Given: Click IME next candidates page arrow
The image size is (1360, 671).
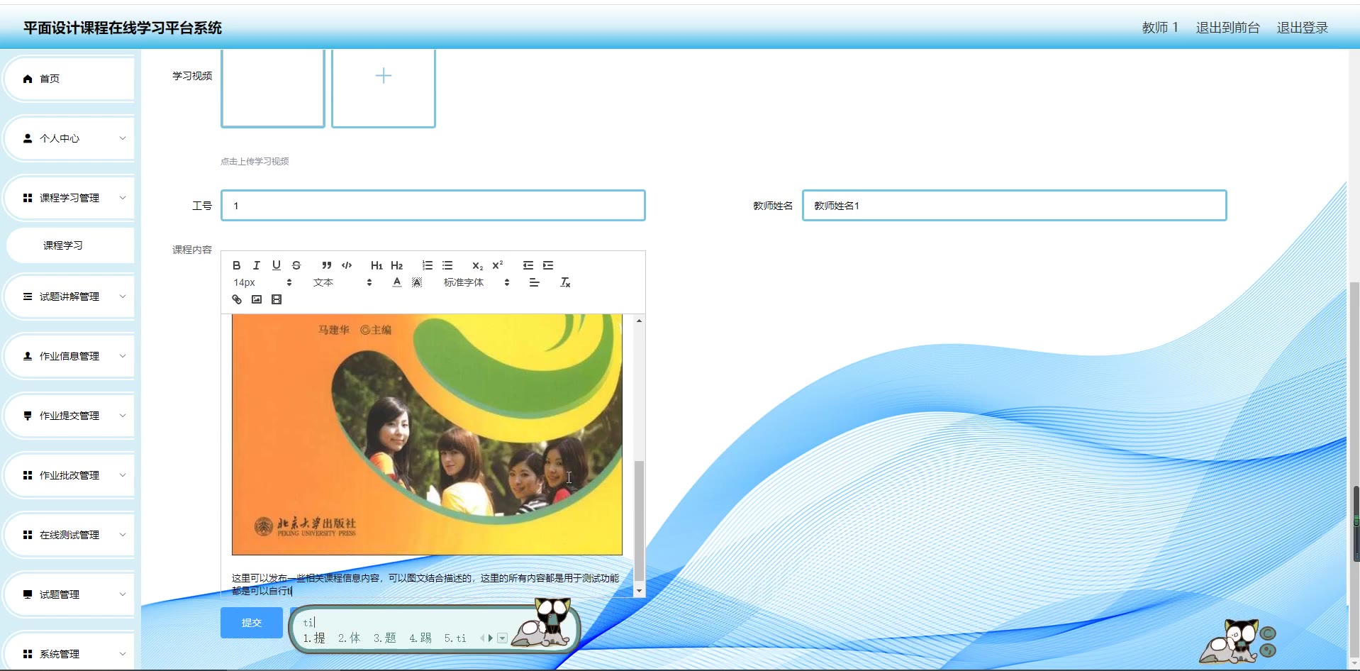Looking at the screenshot, I should pyautogui.click(x=490, y=638).
